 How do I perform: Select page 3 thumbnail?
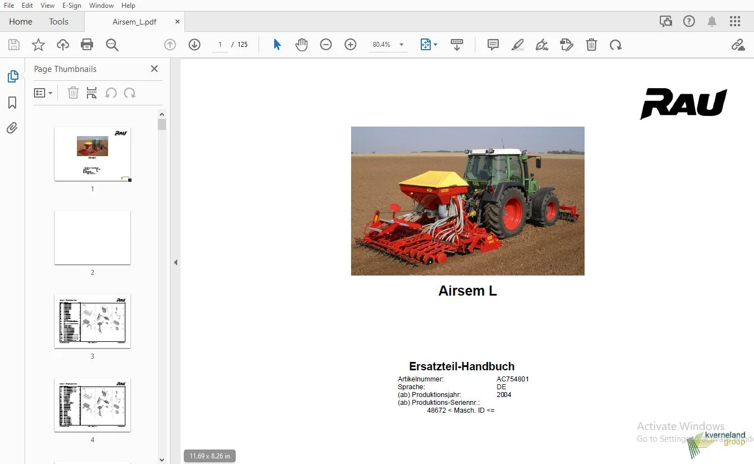click(x=93, y=321)
